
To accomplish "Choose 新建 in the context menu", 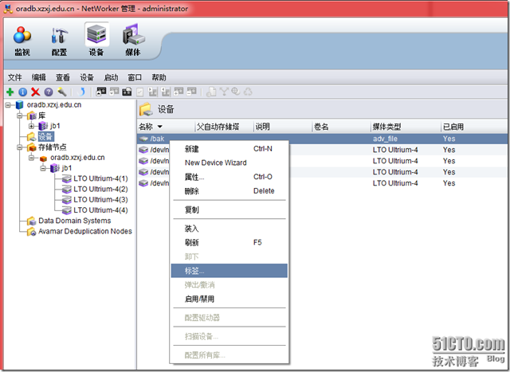I will [229, 149].
